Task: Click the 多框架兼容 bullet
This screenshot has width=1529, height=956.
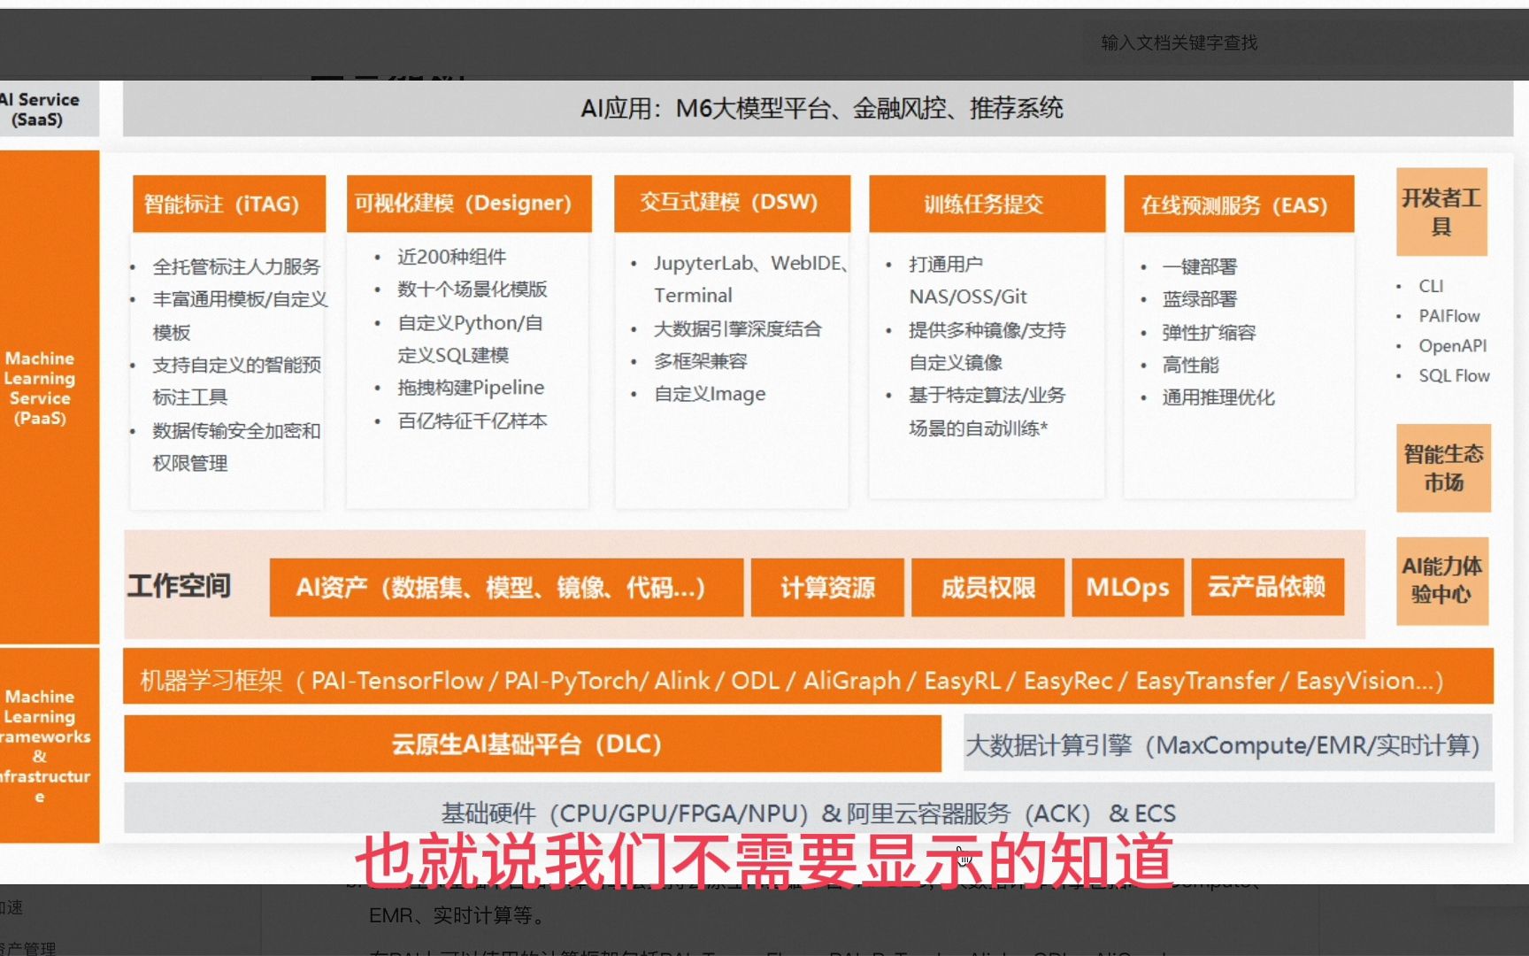Action: pos(700,361)
